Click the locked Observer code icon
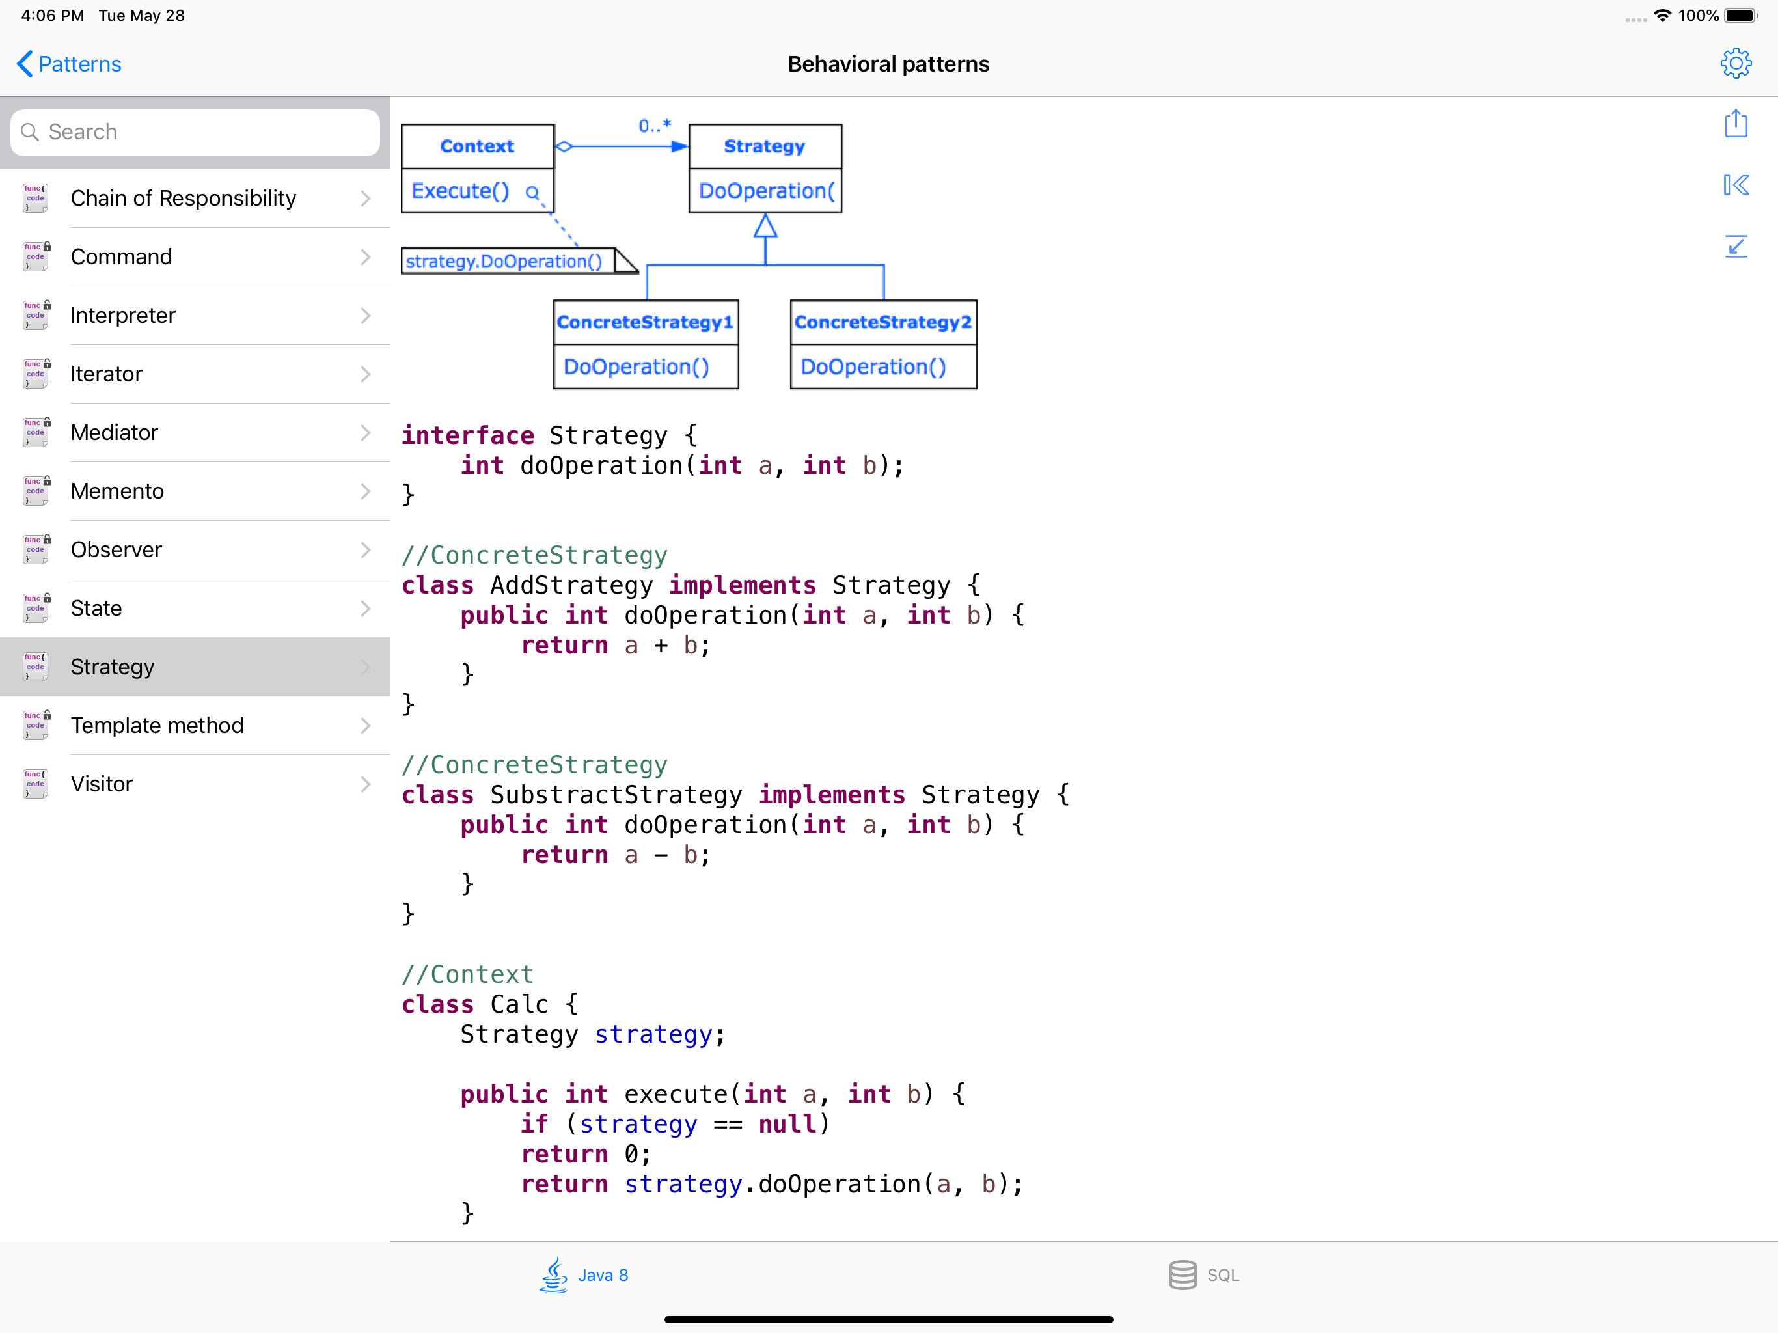This screenshot has height=1333, width=1778. point(35,550)
